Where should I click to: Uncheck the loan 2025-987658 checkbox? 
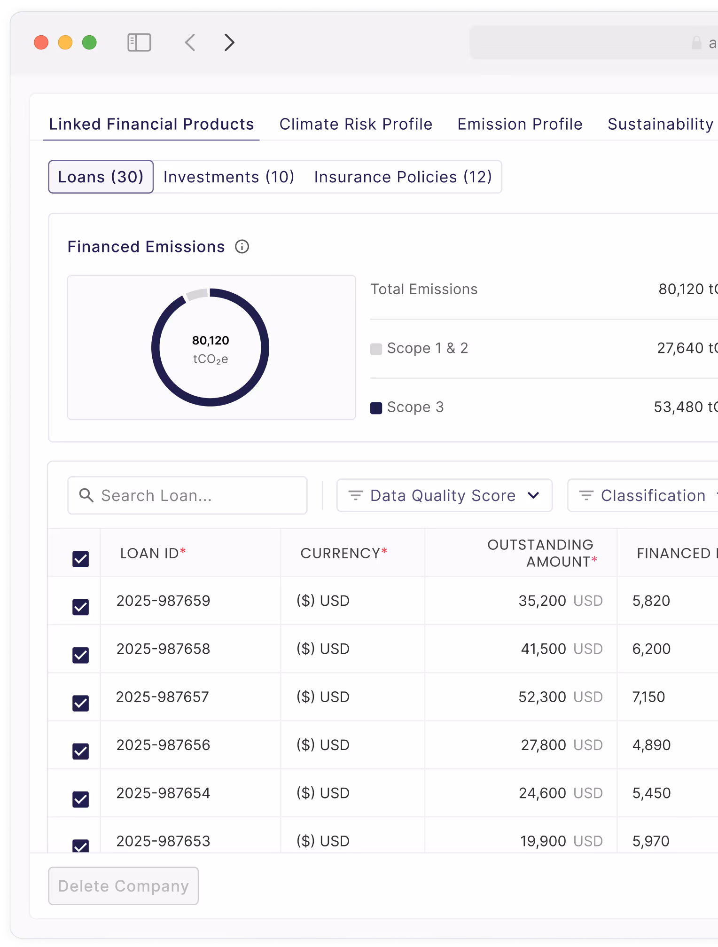tap(81, 655)
